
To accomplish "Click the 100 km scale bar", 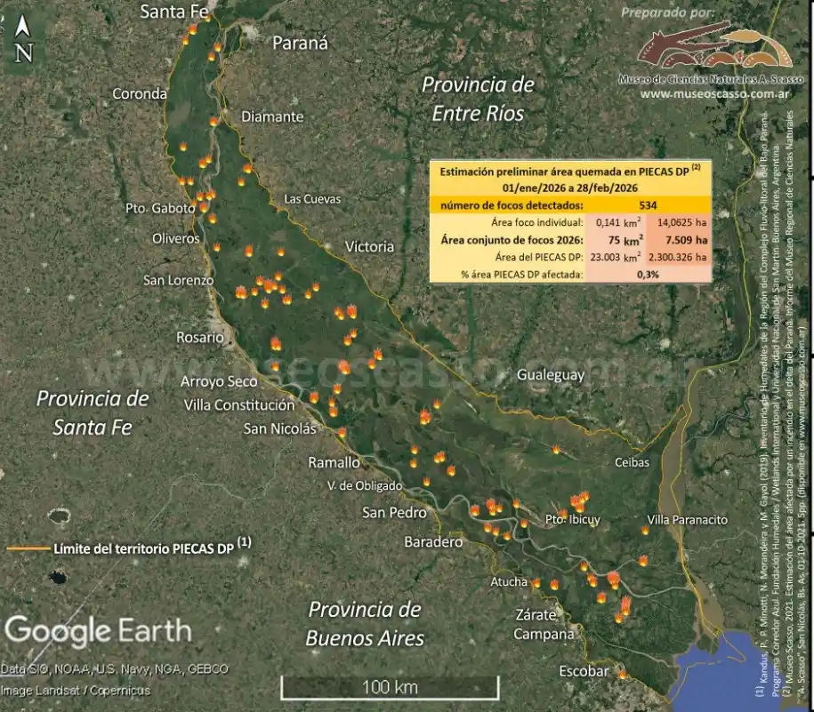I will [390, 688].
